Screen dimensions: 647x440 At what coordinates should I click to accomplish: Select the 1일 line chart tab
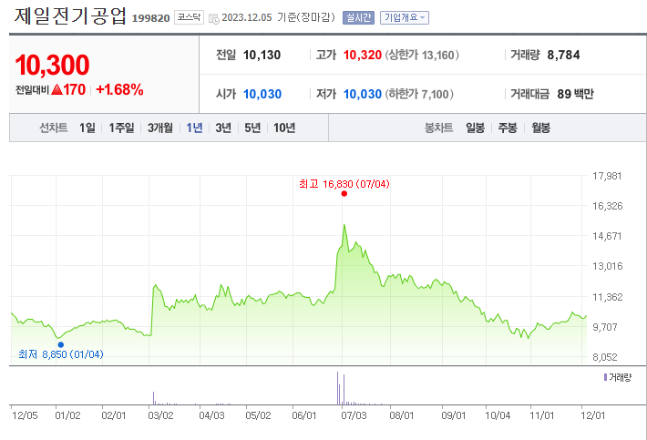87,128
